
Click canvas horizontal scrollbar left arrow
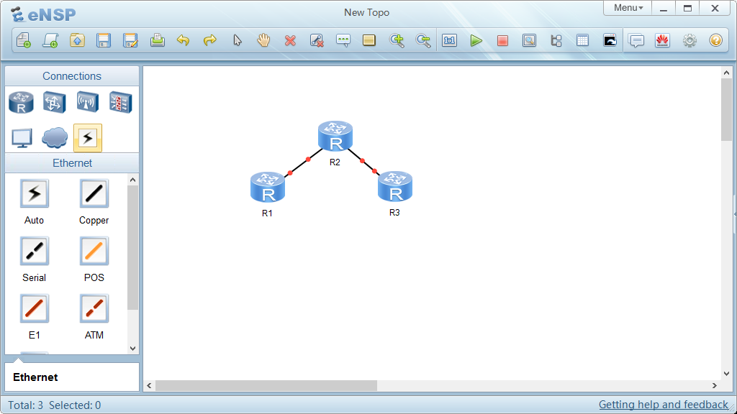[x=149, y=386]
